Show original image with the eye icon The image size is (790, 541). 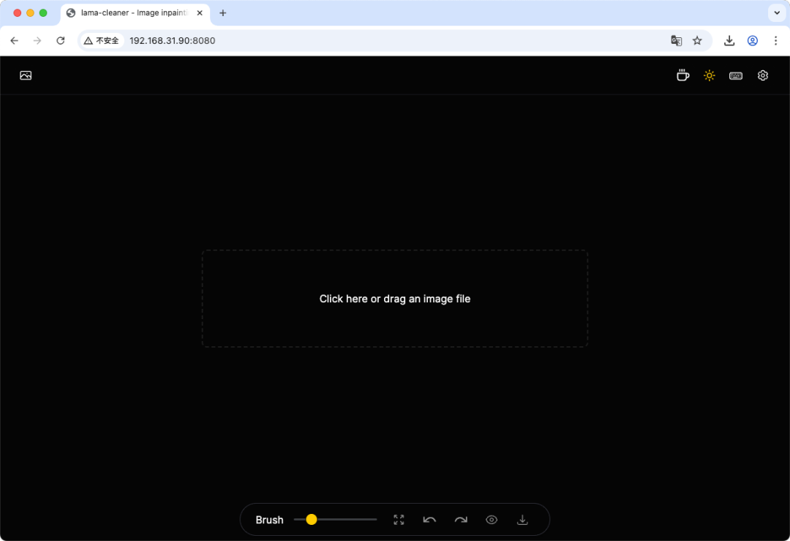point(492,519)
